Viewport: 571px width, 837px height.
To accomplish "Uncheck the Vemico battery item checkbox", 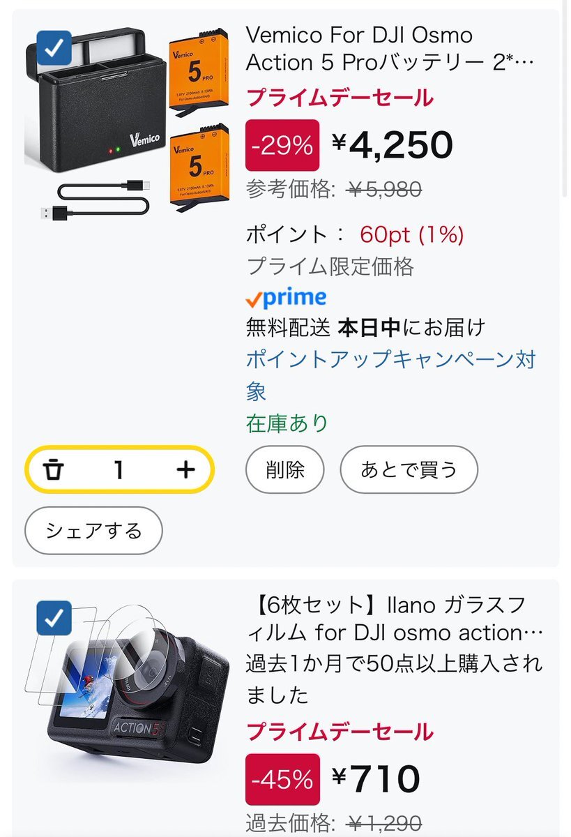I will pos(54,47).
